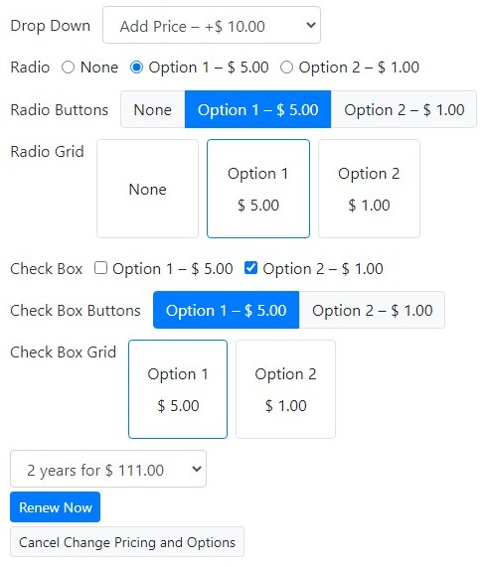Choose Option 1 in Radio Buttons group
The height and width of the screenshot is (567, 489).
tap(257, 109)
